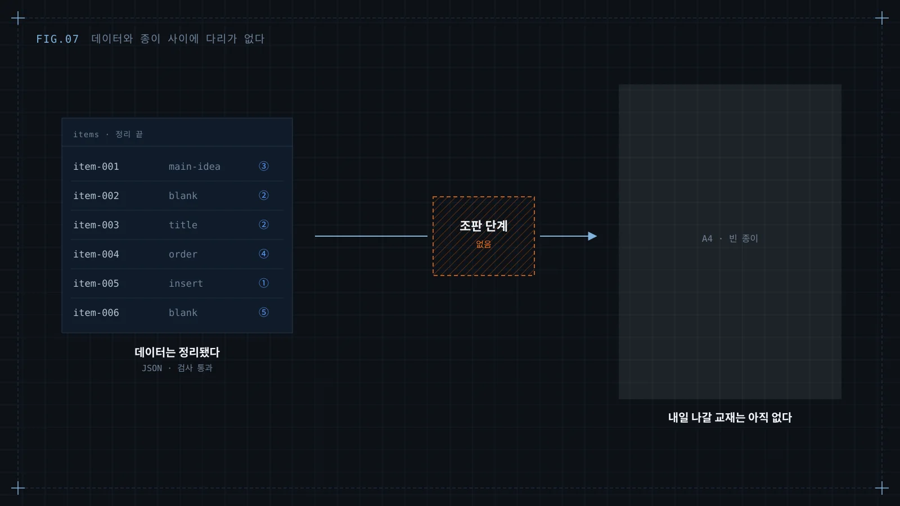
Task: Select the item-004 label
Action: [x=96, y=254]
